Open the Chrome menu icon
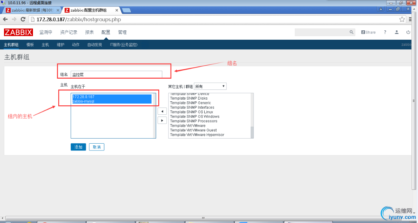The height and width of the screenshot is (223, 418). [411, 19]
